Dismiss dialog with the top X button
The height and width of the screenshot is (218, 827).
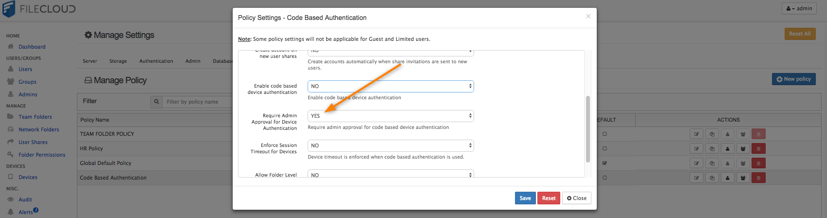[x=588, y=16]
